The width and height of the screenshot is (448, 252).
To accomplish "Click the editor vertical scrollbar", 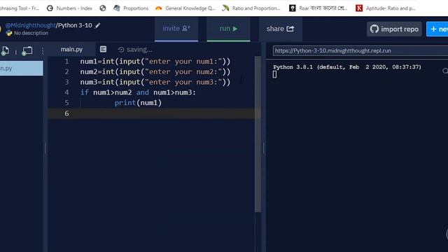I will click(258, 134).
